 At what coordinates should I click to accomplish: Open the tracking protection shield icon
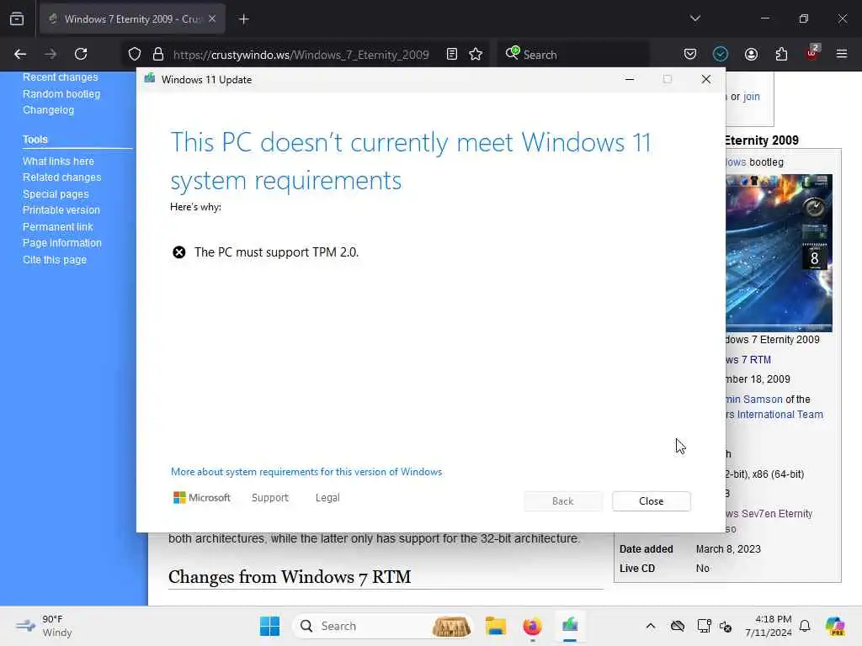[x=135, y=54]
